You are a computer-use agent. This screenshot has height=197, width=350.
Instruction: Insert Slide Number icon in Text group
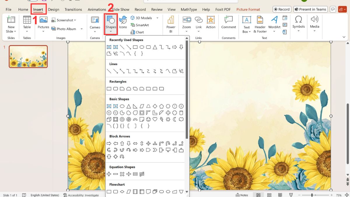coord(285,25)
